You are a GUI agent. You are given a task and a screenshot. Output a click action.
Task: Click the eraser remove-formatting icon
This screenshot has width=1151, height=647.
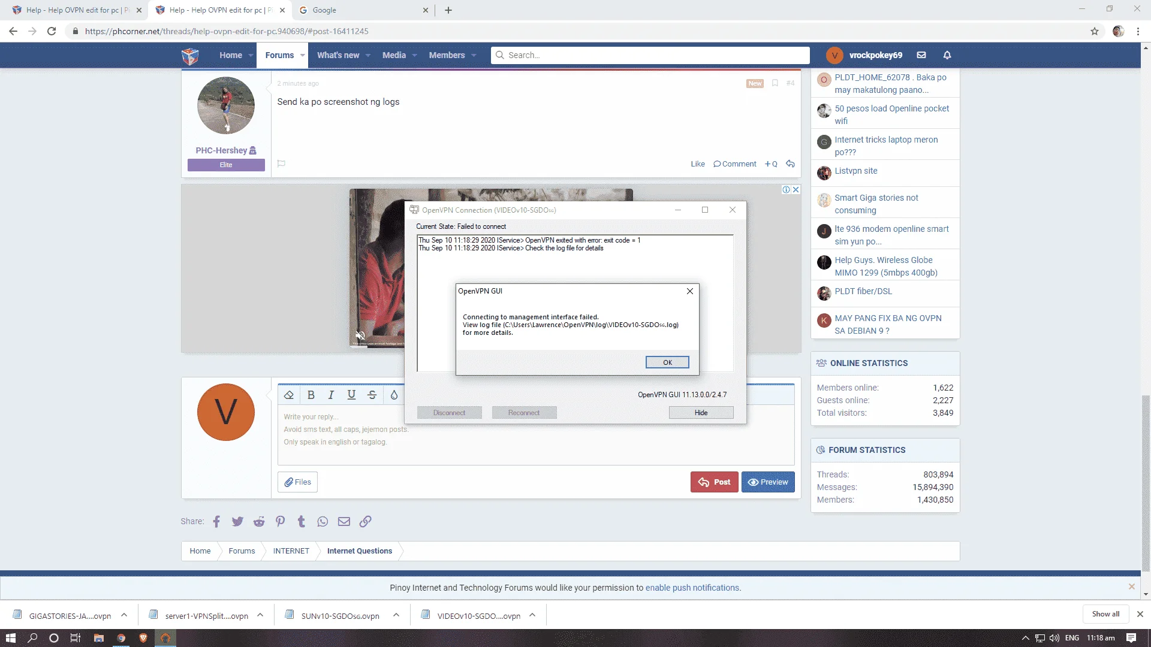coord(289,395)
